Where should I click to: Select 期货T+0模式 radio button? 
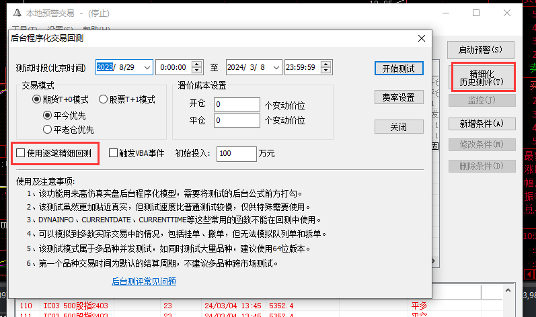click(x=36, y=99)
